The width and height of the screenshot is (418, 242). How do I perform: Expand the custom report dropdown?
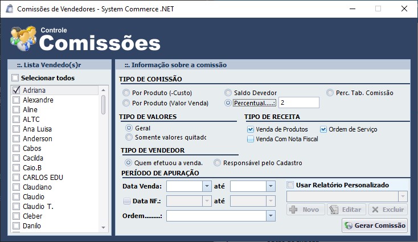pyautogui.click(x=403, y=196)
